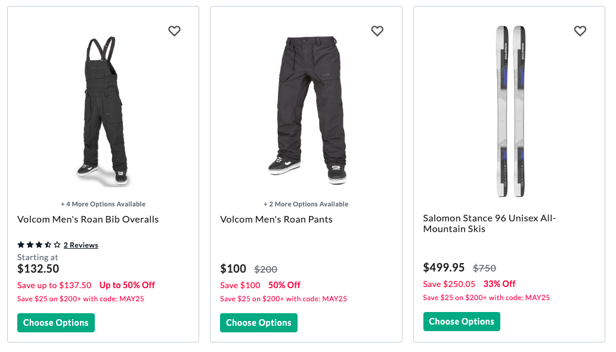616x352 pixels.
Task: Toggle wishlist heart on Salomon Stance skis
Action: coord(580,31)
